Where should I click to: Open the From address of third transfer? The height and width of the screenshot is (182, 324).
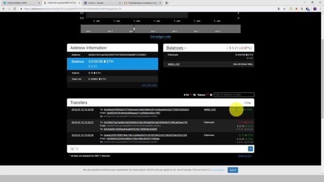133,139
